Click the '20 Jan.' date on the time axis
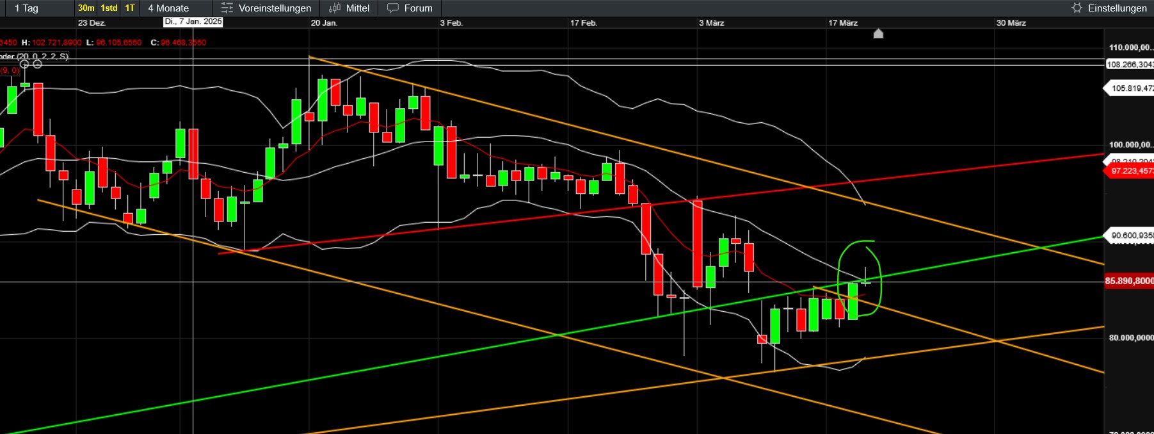This screenshot has height=434, width=1154. pyautogui.click(x=324, y=23)
